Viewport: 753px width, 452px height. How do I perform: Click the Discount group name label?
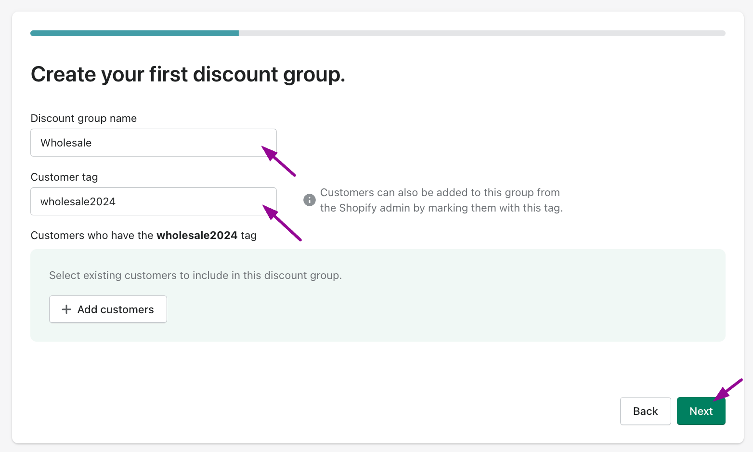(84, 119)
